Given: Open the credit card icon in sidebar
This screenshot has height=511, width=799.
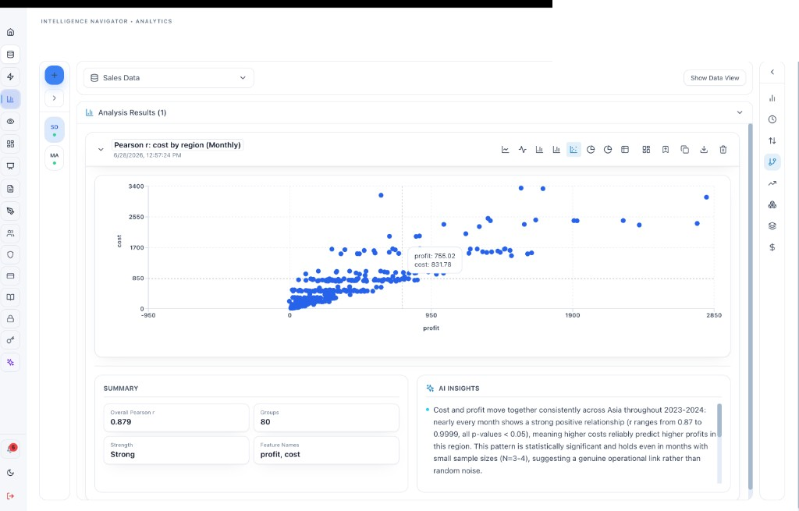Looking at the screenshot, I should (x=10, y=275).
